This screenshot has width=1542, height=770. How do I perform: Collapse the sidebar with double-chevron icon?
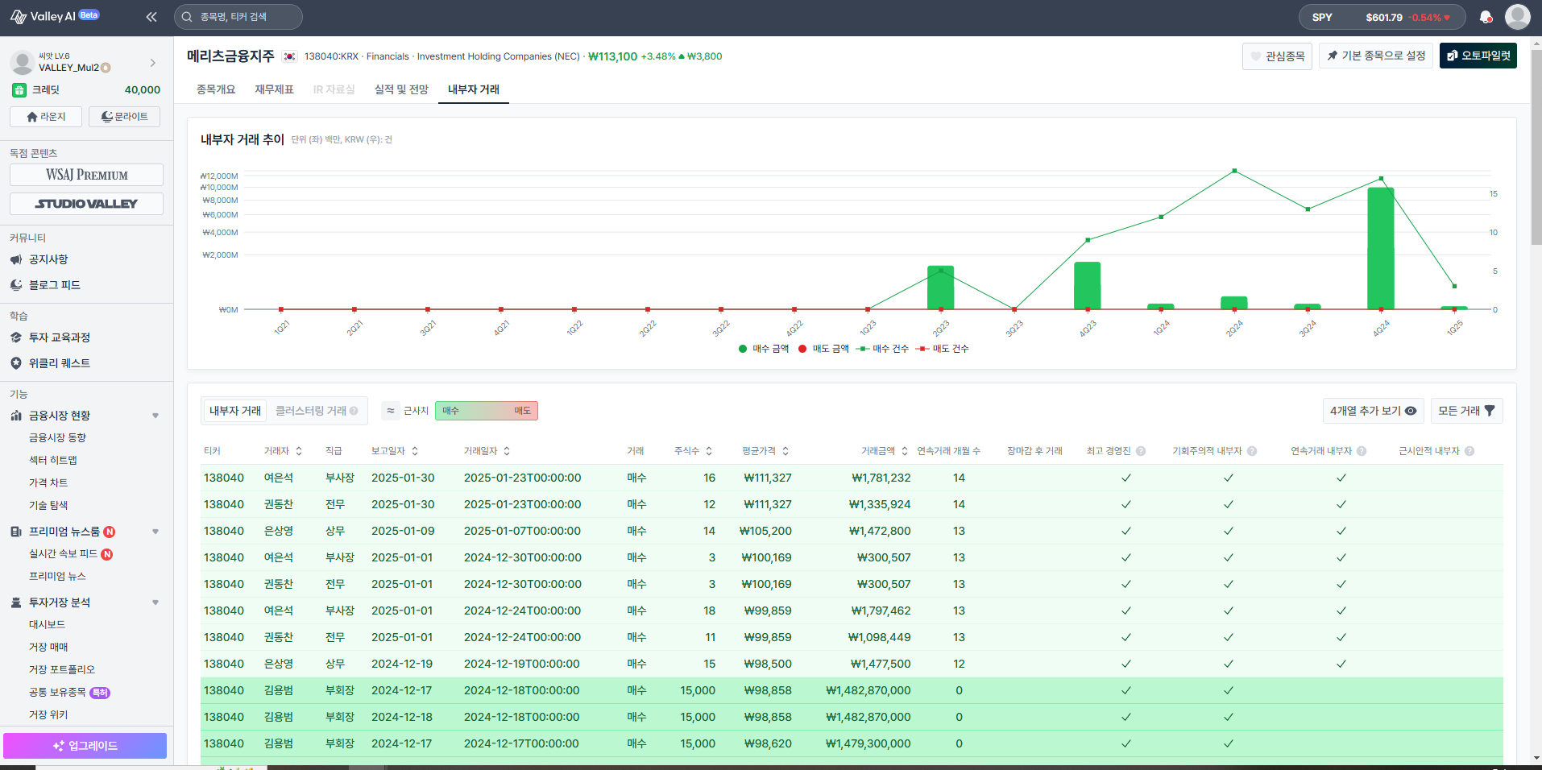coord(151,17)
